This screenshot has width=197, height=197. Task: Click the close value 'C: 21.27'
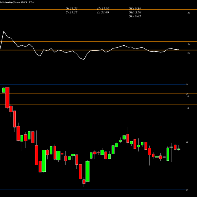[71, 12]
